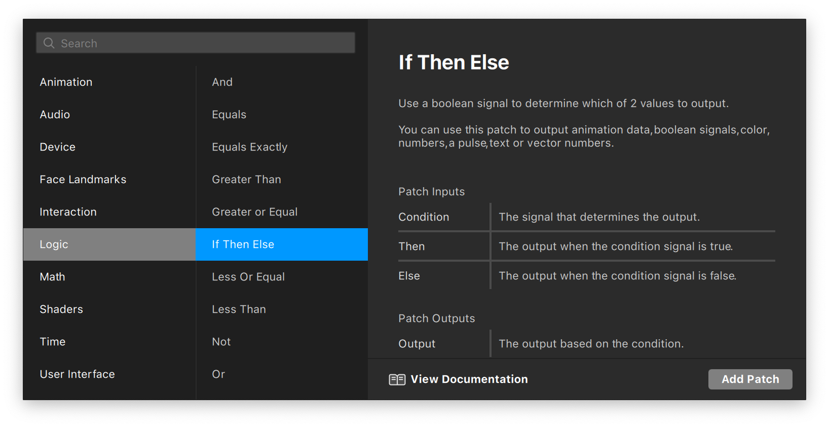Image resolution: width=829 pixels, height=427 pixels.
Task: Select the Equals Exactly patch
Action: [x=249, y=147]
